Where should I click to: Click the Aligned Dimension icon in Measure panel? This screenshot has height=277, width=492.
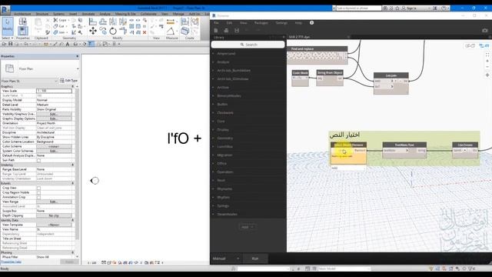tap(171, 31)
